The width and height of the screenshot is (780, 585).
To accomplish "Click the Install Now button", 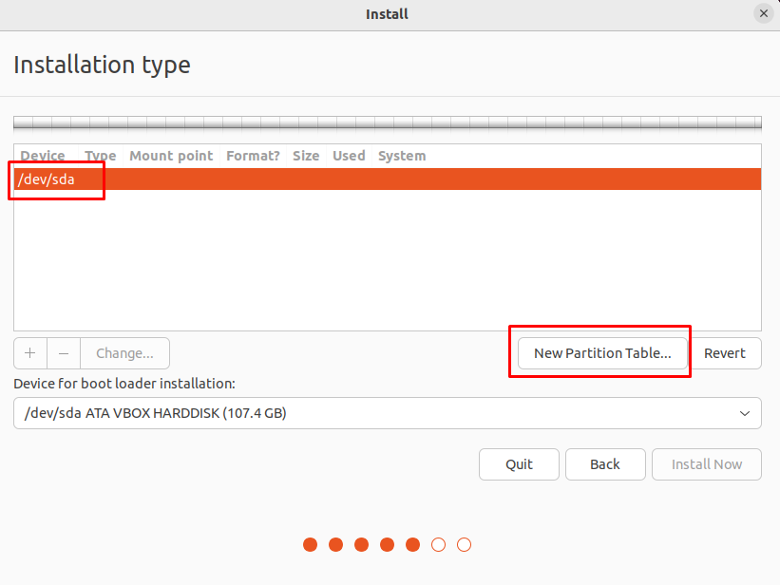I will [x=706, y=464].
